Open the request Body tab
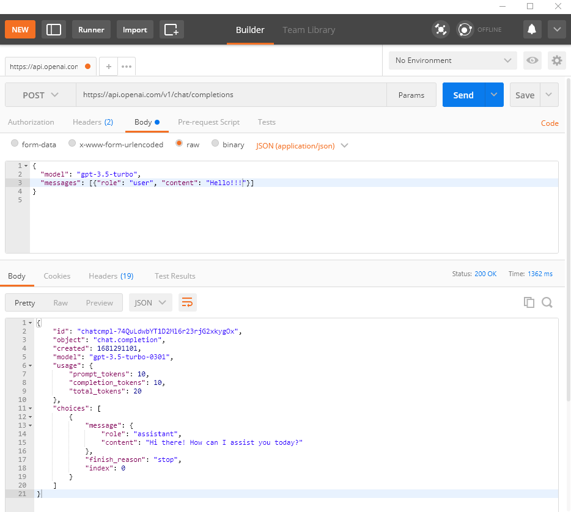Screen dimensions: 571x512 point(147,122)
